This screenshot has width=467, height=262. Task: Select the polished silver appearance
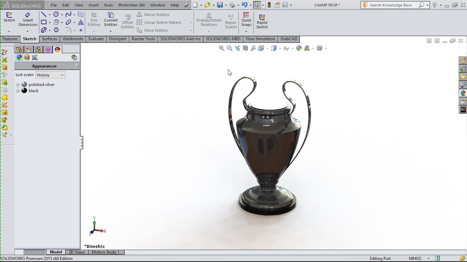pos(42,84)
